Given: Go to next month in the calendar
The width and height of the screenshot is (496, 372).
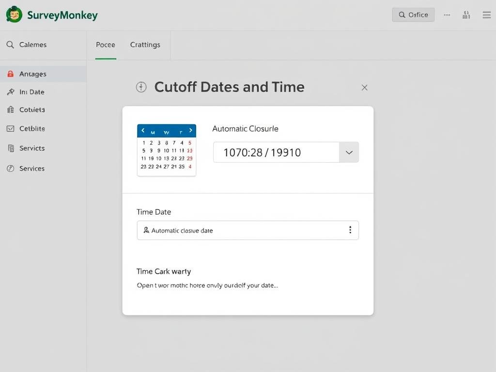Looking at the screenshot, I should [190, 130].
